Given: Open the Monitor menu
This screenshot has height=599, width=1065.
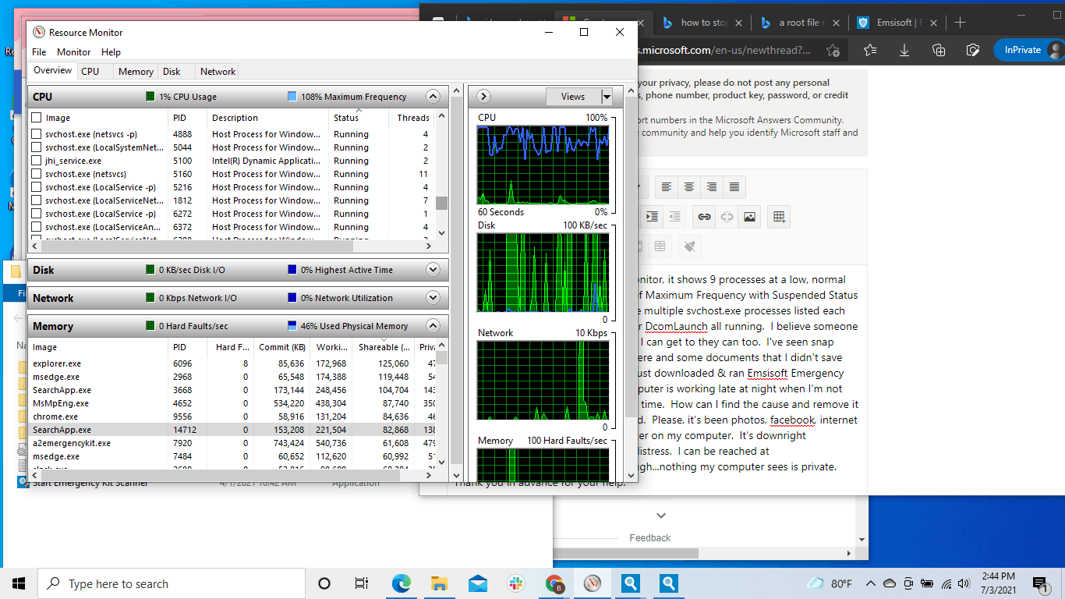Looking at the screenshot, I should click(73, 52).
